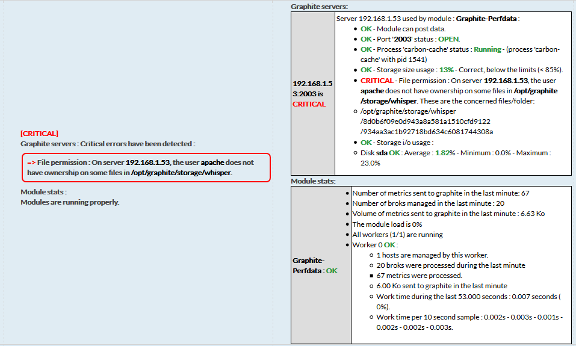The image size is (576, 346).
Task: Click the 192.168.1.53:2003 is CRITICAL cell
Action: point(312,94)
